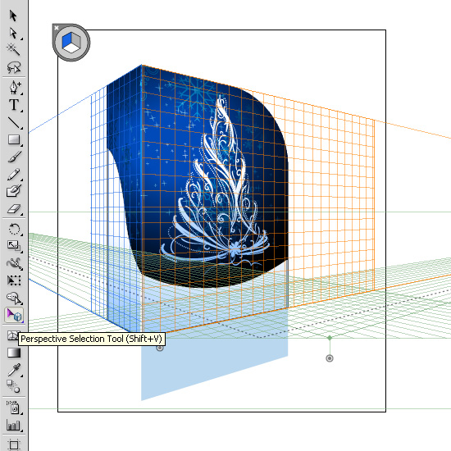Viewport: 451px width, 451px height.
Task: Select the Direct Selection white arrow tool
Action: [13, 33]
